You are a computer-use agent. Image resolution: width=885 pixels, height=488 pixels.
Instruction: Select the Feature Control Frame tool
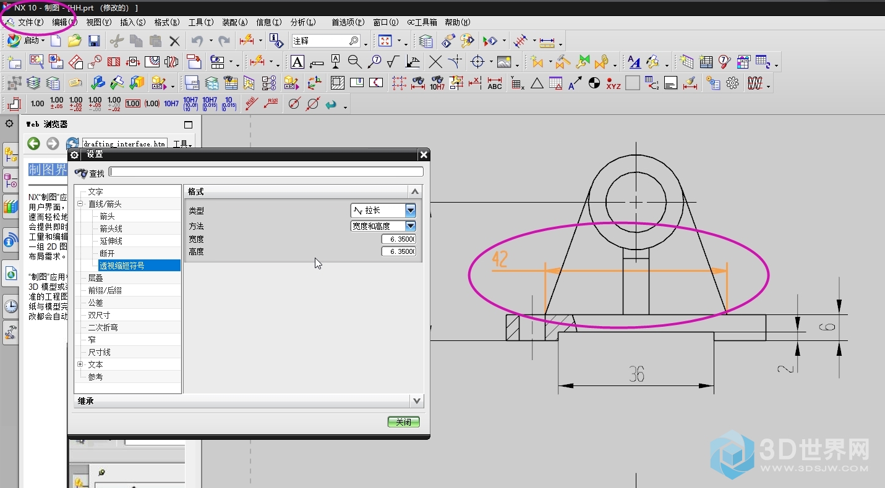(317, 62)
